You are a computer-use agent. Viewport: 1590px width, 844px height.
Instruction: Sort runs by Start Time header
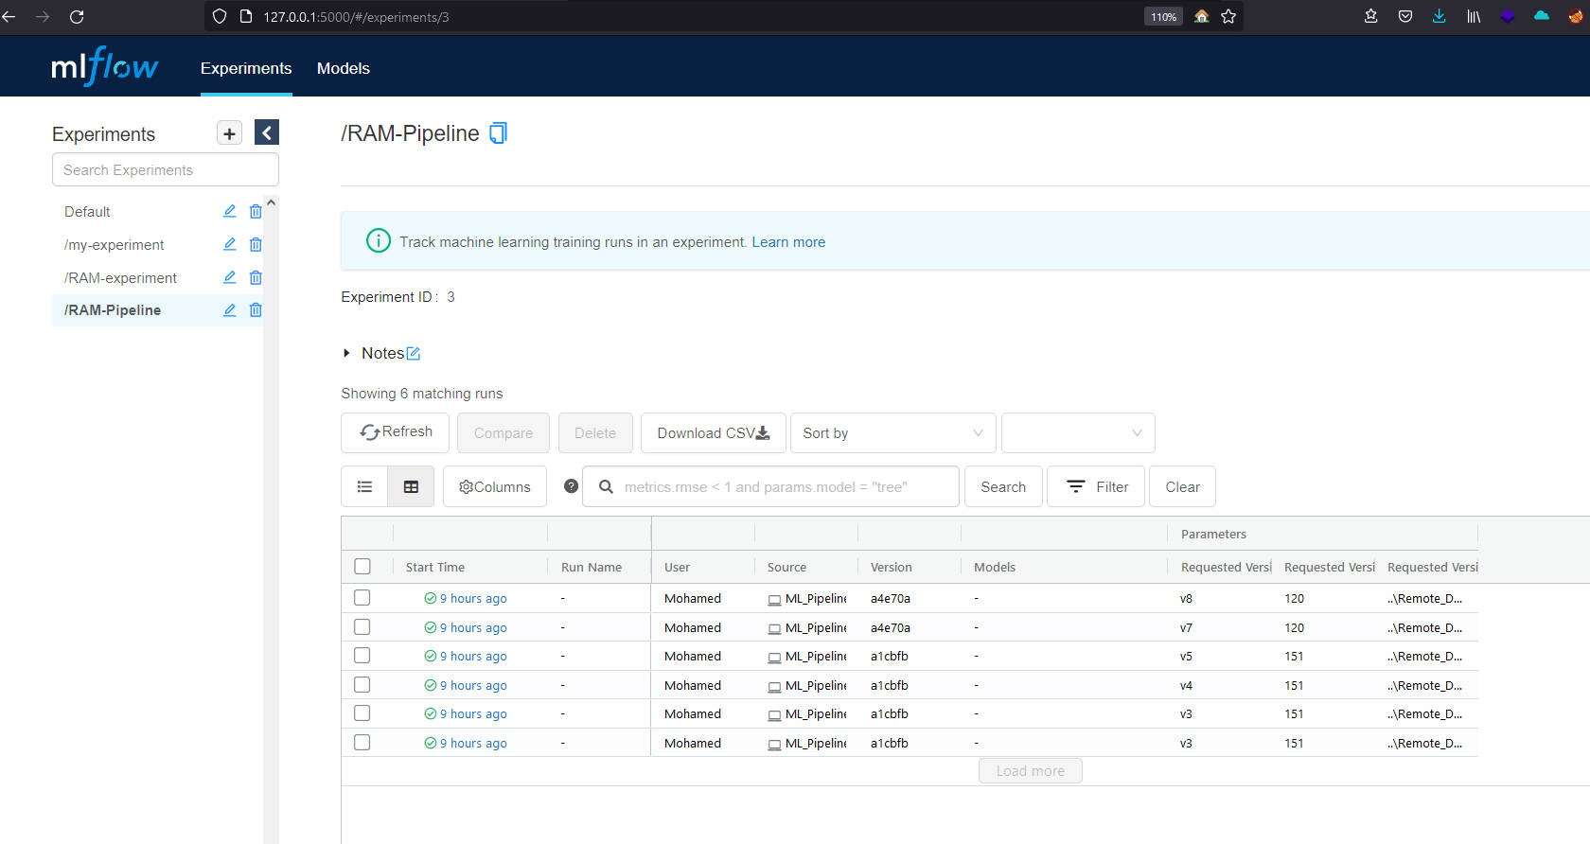pyautogui.click(x=435, y=567)
